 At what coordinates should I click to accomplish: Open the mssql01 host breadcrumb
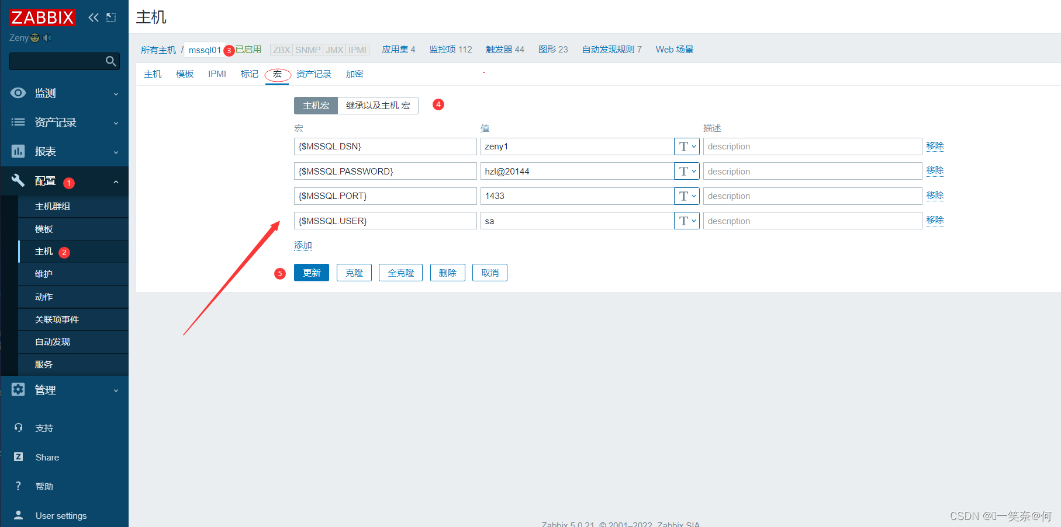click(x=205, y=50)
